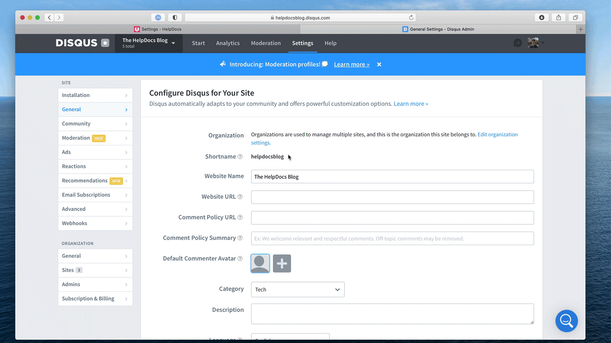
Task: Click the helpdocsblog shortname text
Action: (267, 157)
